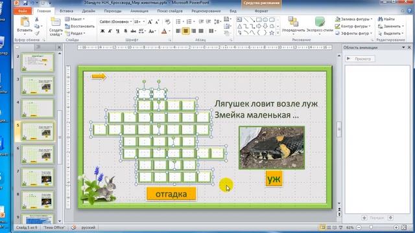
Task: Click the Просмотр preview button in animation pane
Action: tap(360, 59)
